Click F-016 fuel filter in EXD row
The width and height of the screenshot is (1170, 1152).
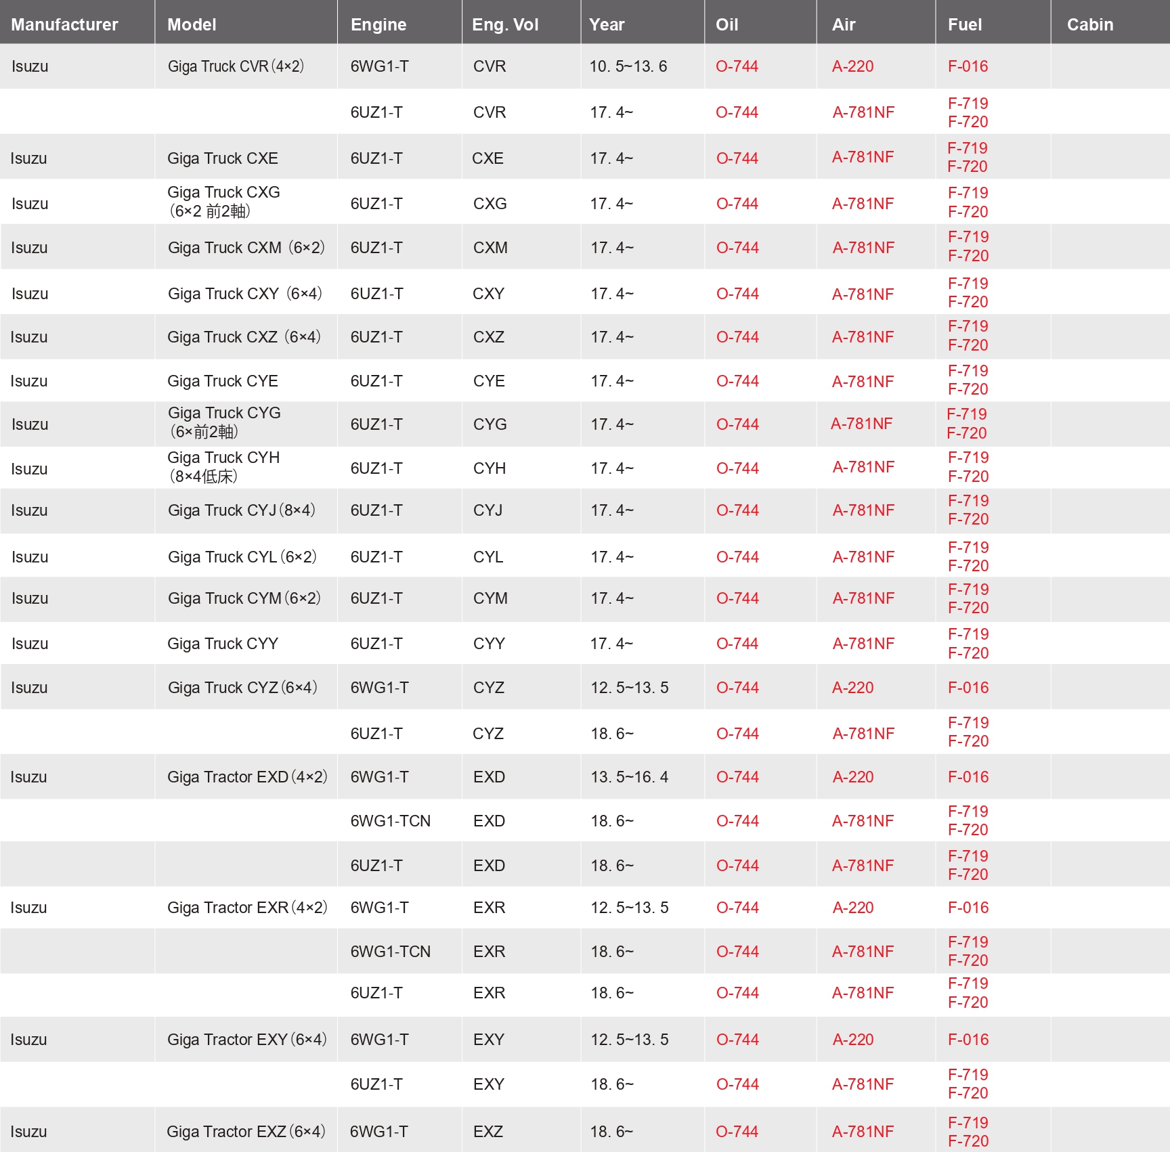(968, 777)
